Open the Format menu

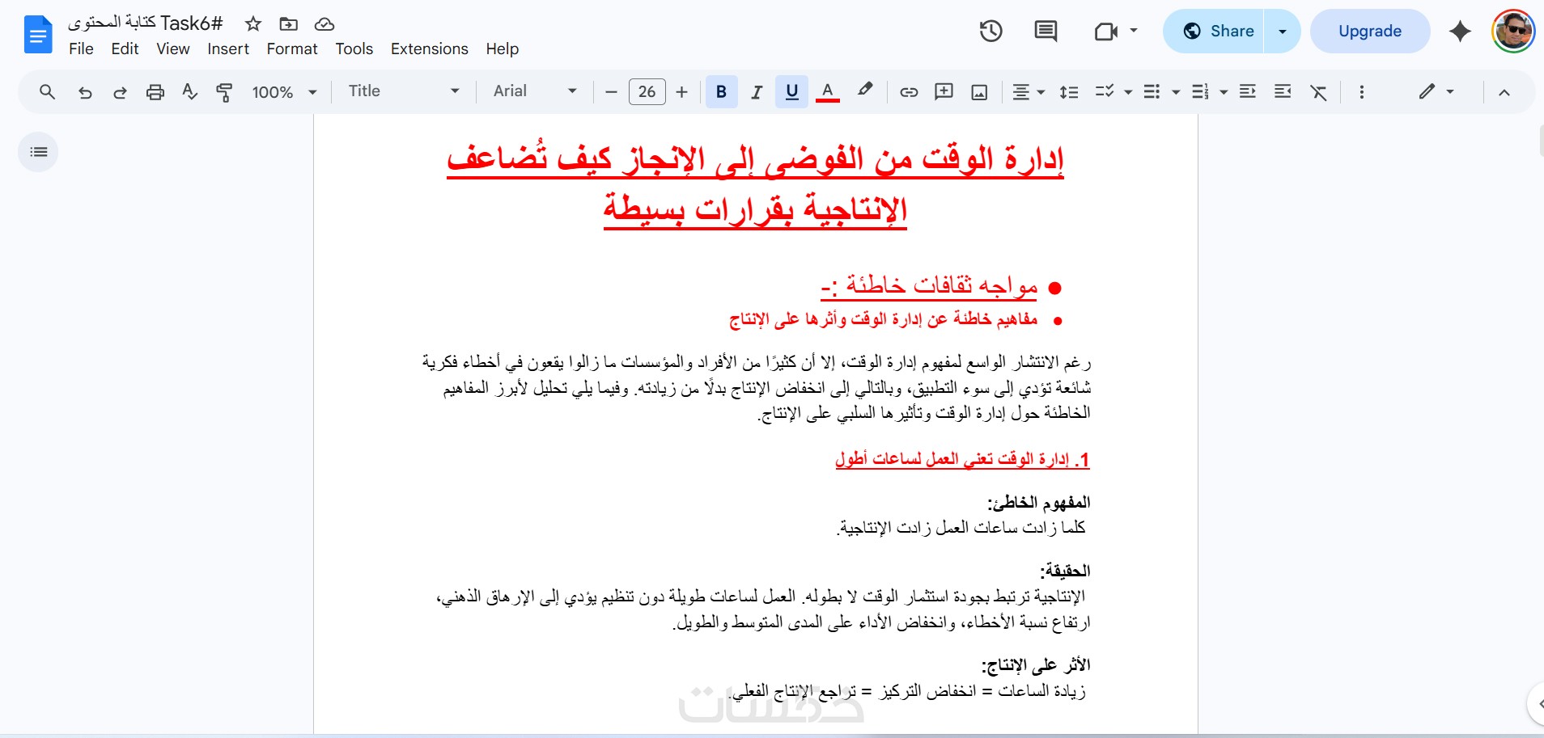[292, 49]
